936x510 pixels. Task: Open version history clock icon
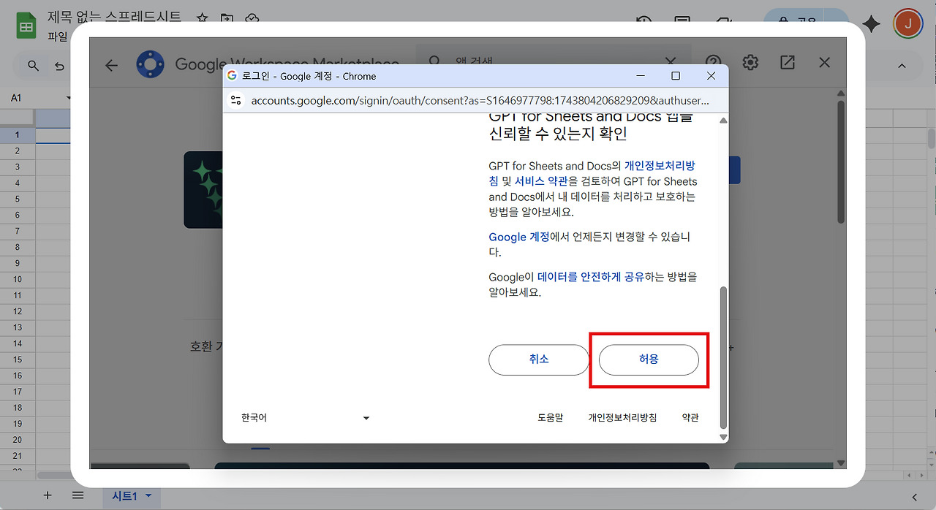tap(643, 22)
